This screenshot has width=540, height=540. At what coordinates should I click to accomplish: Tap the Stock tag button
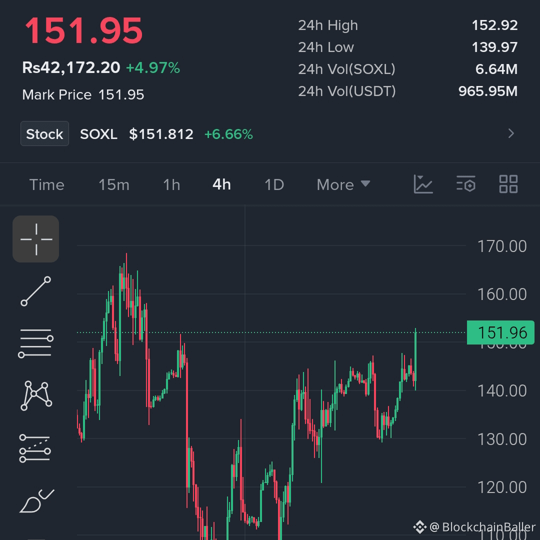pos(45,133)
